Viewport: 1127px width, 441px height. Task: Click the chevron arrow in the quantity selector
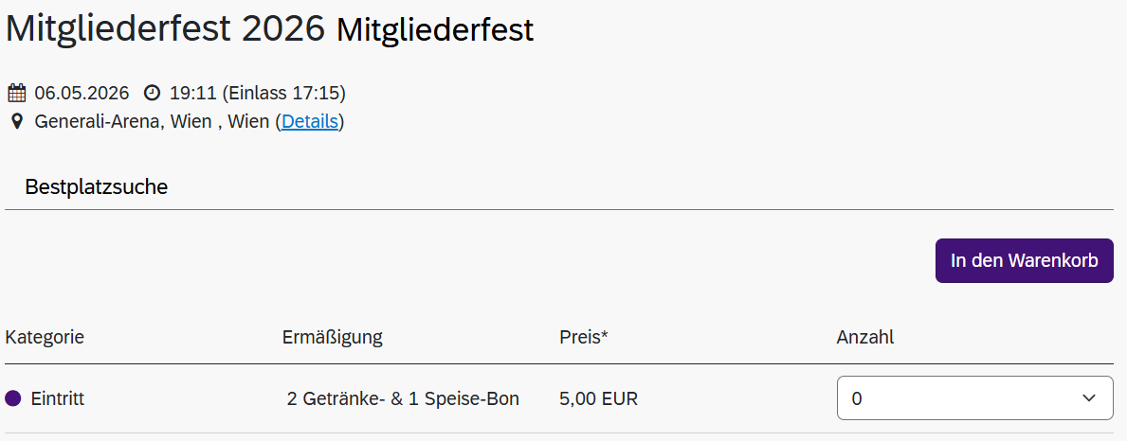[x=1089, y=398]
